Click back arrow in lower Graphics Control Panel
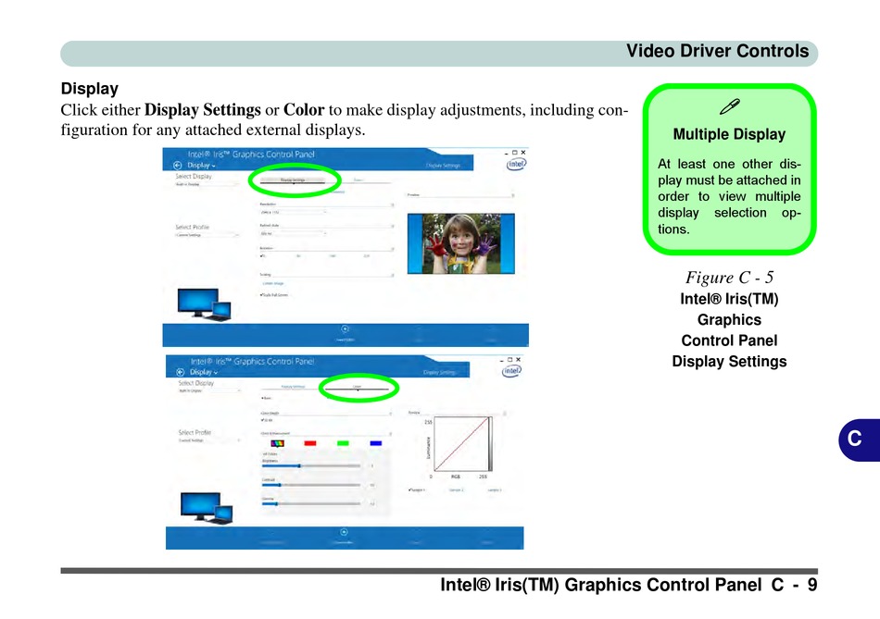The width and height of the screenshot is (880, 619). pyautogui.click(x=180, y=372)
